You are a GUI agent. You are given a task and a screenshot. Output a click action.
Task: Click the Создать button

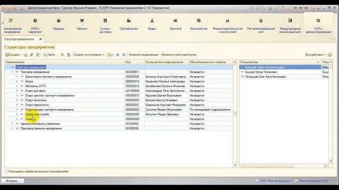(x=13, y=55)
